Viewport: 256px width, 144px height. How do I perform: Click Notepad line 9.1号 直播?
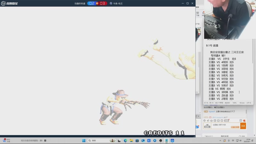click(x=212, y=45)
